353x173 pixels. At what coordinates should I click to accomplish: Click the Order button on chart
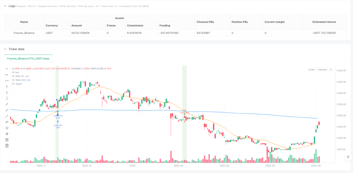pyautogui.click(x=311, y=70)
